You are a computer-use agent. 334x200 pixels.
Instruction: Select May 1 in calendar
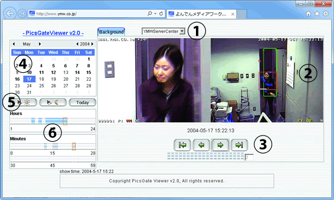point(89,59)
